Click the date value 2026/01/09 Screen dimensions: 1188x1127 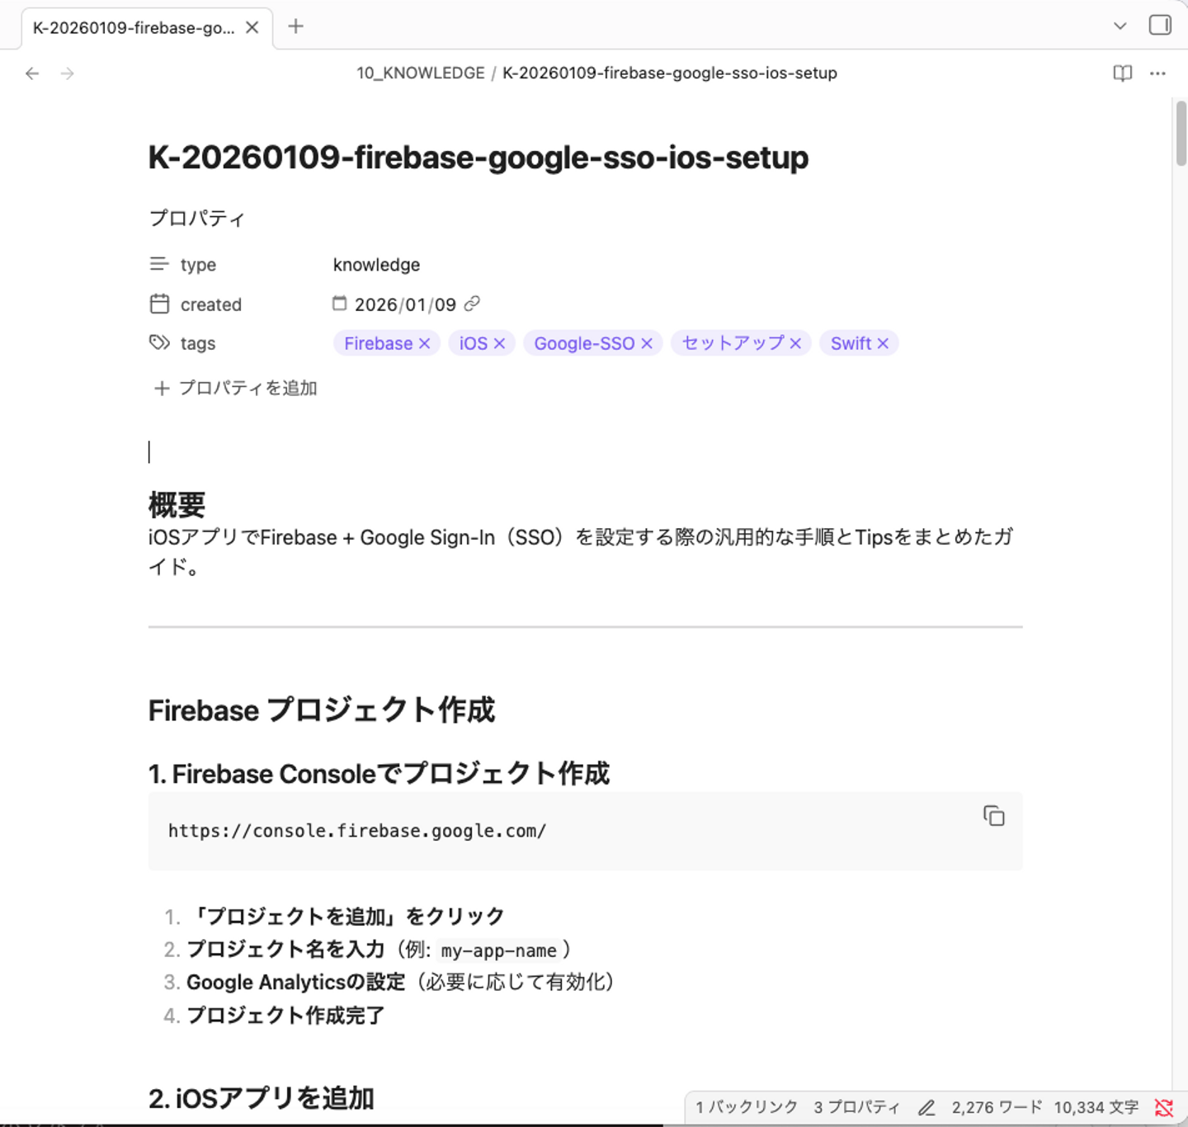pos(405,304)
